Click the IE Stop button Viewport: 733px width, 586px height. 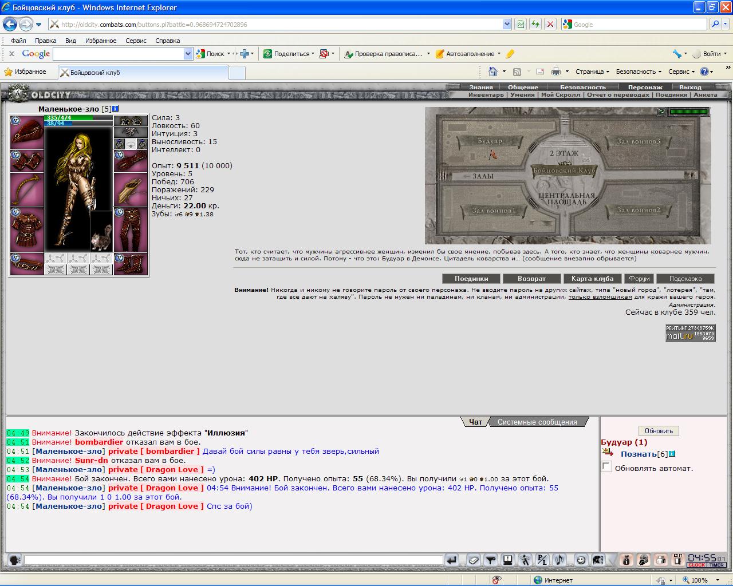[550, 24]
